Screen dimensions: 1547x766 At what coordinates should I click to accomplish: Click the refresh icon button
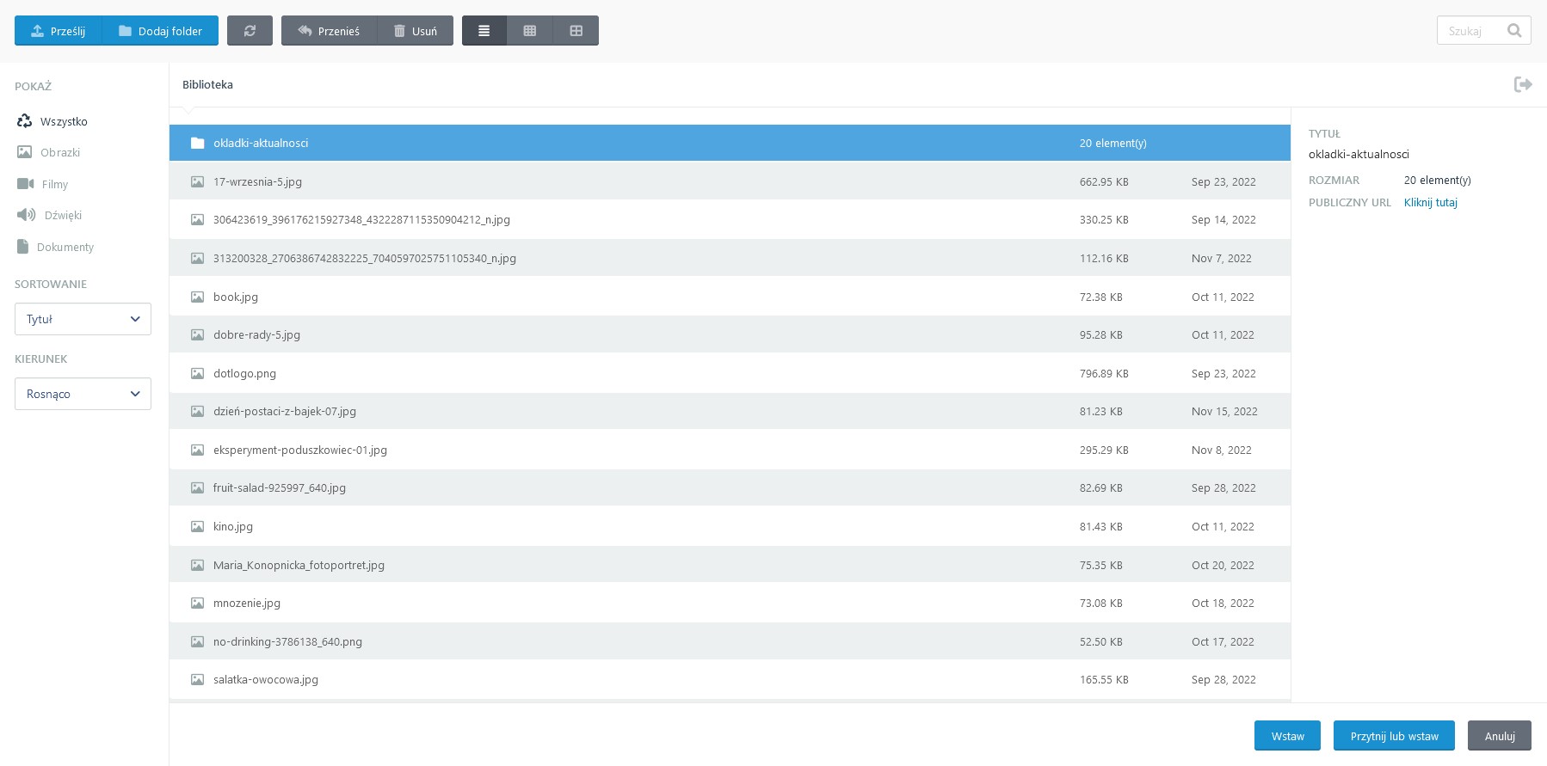pos(250,31)
